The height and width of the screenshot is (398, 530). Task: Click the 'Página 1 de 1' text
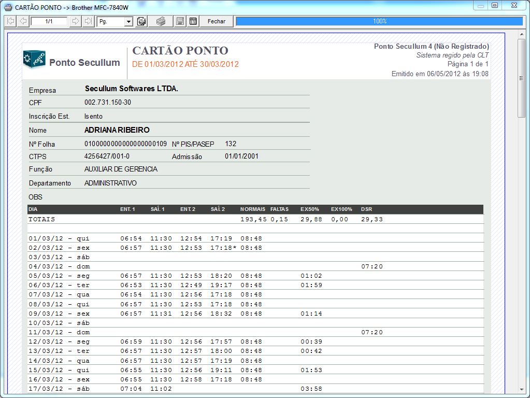click(468, 64)
